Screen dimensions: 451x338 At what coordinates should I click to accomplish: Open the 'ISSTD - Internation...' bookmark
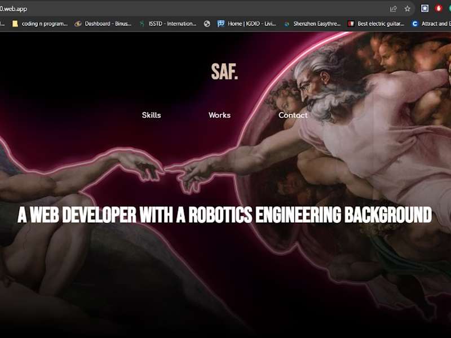(168, 24)
